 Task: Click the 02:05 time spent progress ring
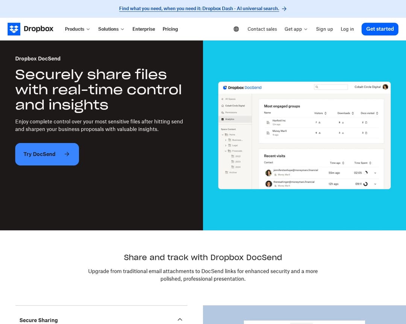click(366, 172)
